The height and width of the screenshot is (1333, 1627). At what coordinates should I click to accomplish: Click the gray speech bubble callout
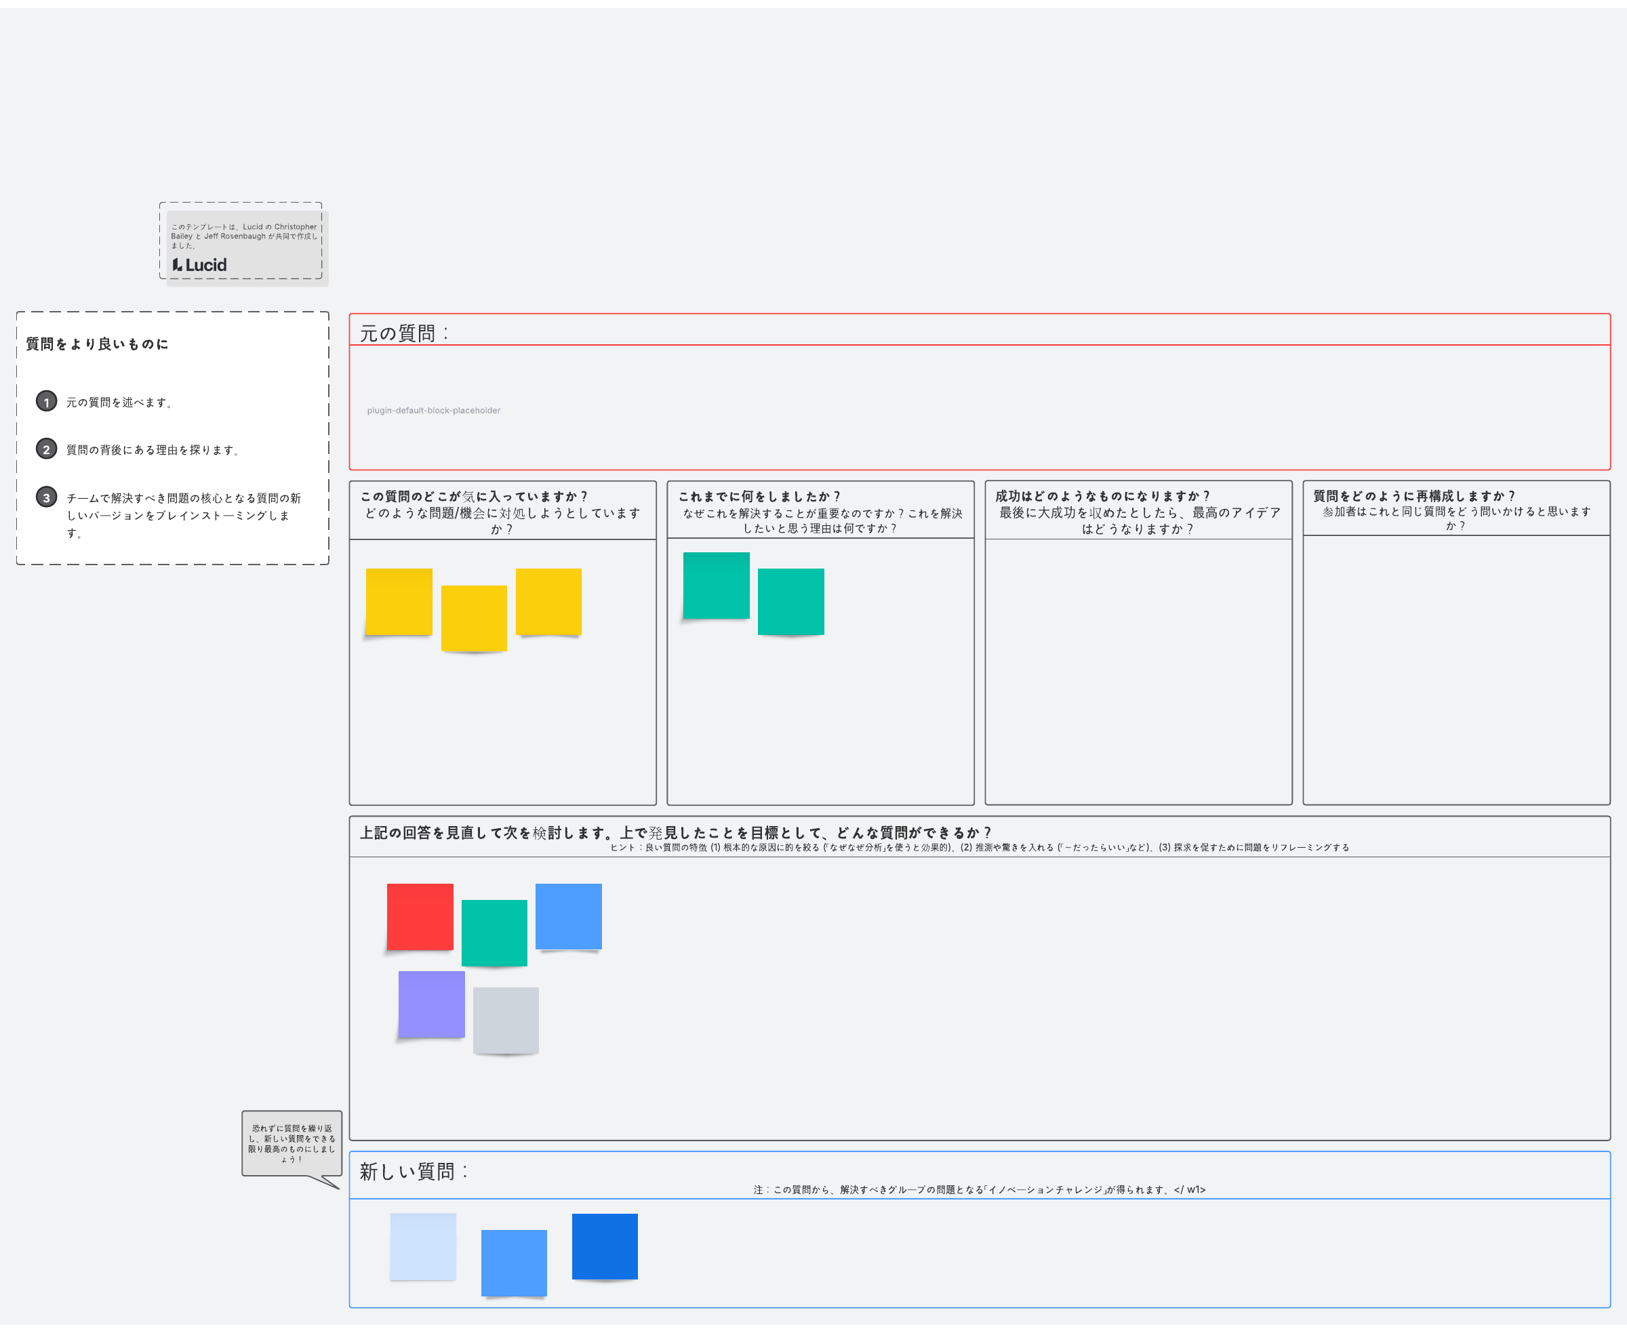click(292, 1143)
